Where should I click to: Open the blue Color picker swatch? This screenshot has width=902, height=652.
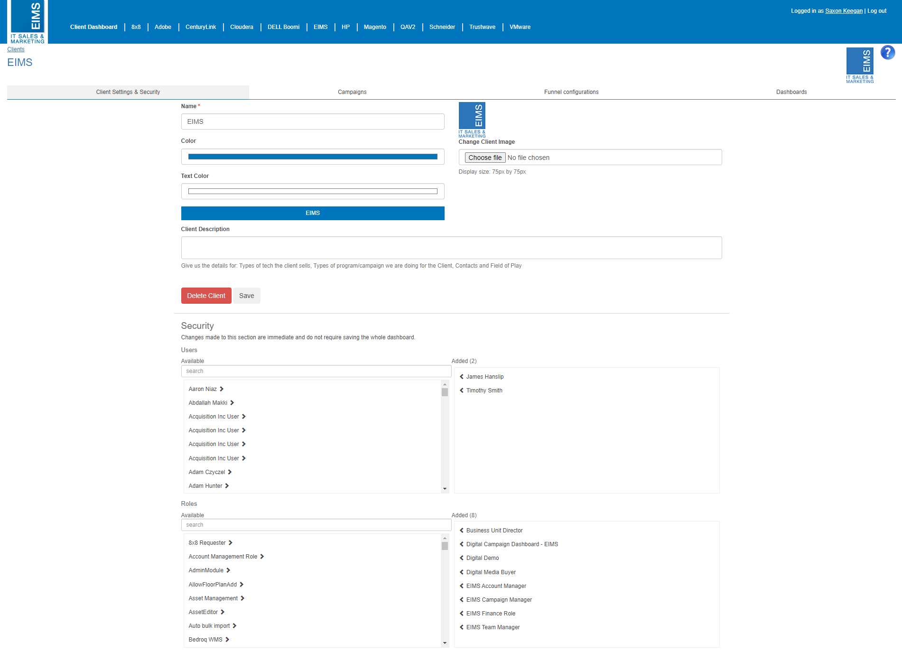313,157
